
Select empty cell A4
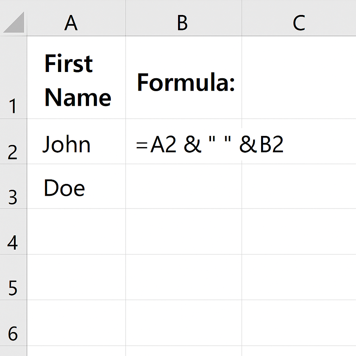(x=76, y=231)
